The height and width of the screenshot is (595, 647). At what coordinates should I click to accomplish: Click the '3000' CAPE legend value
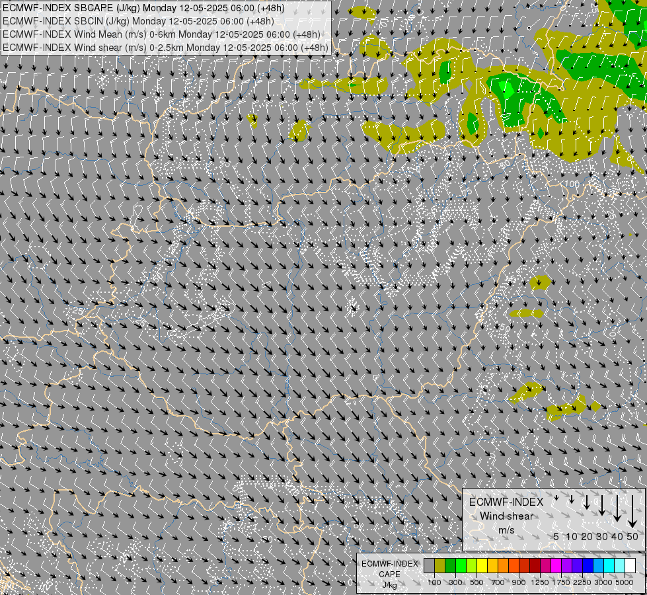coord(603,582)
